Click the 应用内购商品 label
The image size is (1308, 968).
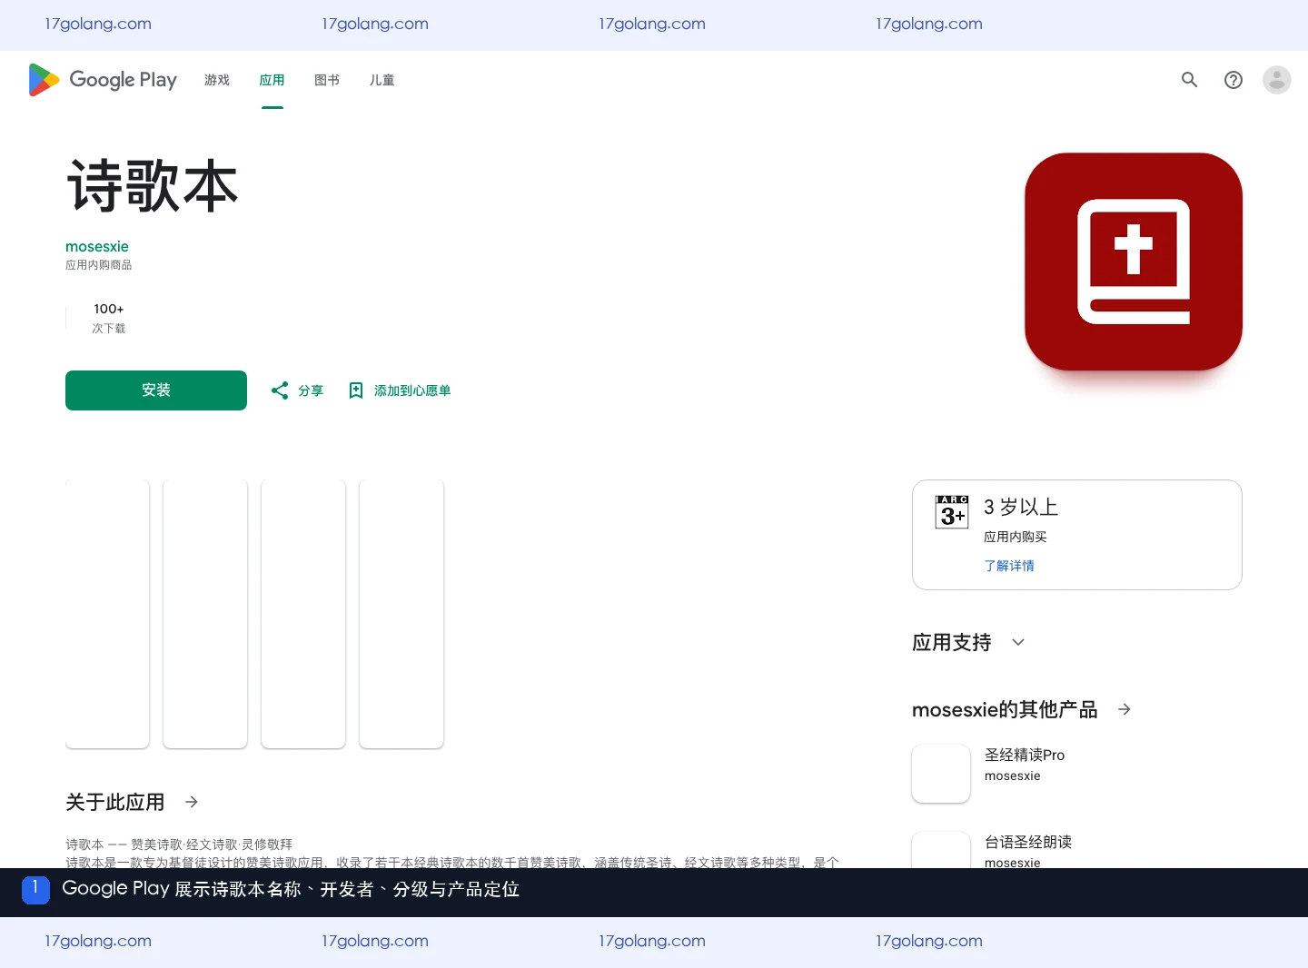[99, 265]
